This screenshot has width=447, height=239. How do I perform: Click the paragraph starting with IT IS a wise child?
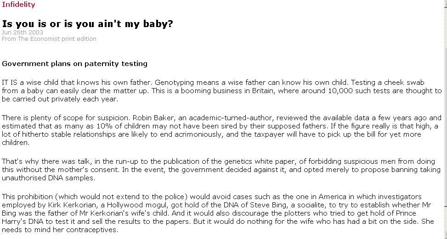[222, 91]
